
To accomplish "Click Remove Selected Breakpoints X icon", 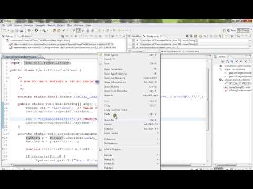I will click(x=187, y=36).
